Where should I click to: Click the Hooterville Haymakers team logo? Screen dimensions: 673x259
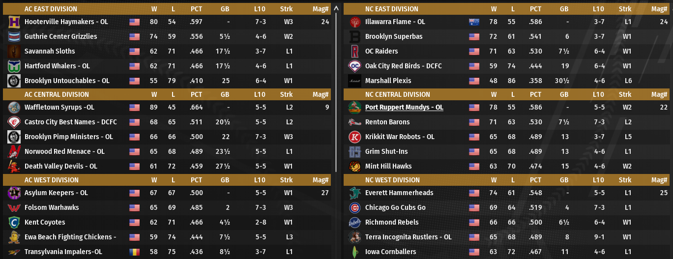(x=14, y=22)
